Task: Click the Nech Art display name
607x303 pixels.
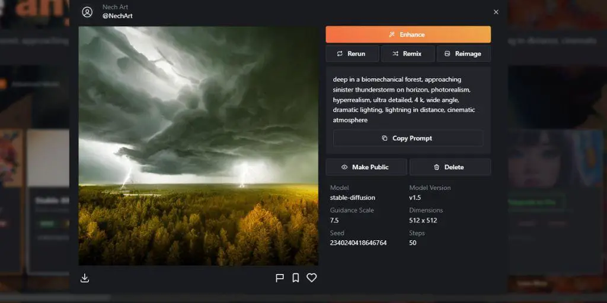Action: [116, 7]
